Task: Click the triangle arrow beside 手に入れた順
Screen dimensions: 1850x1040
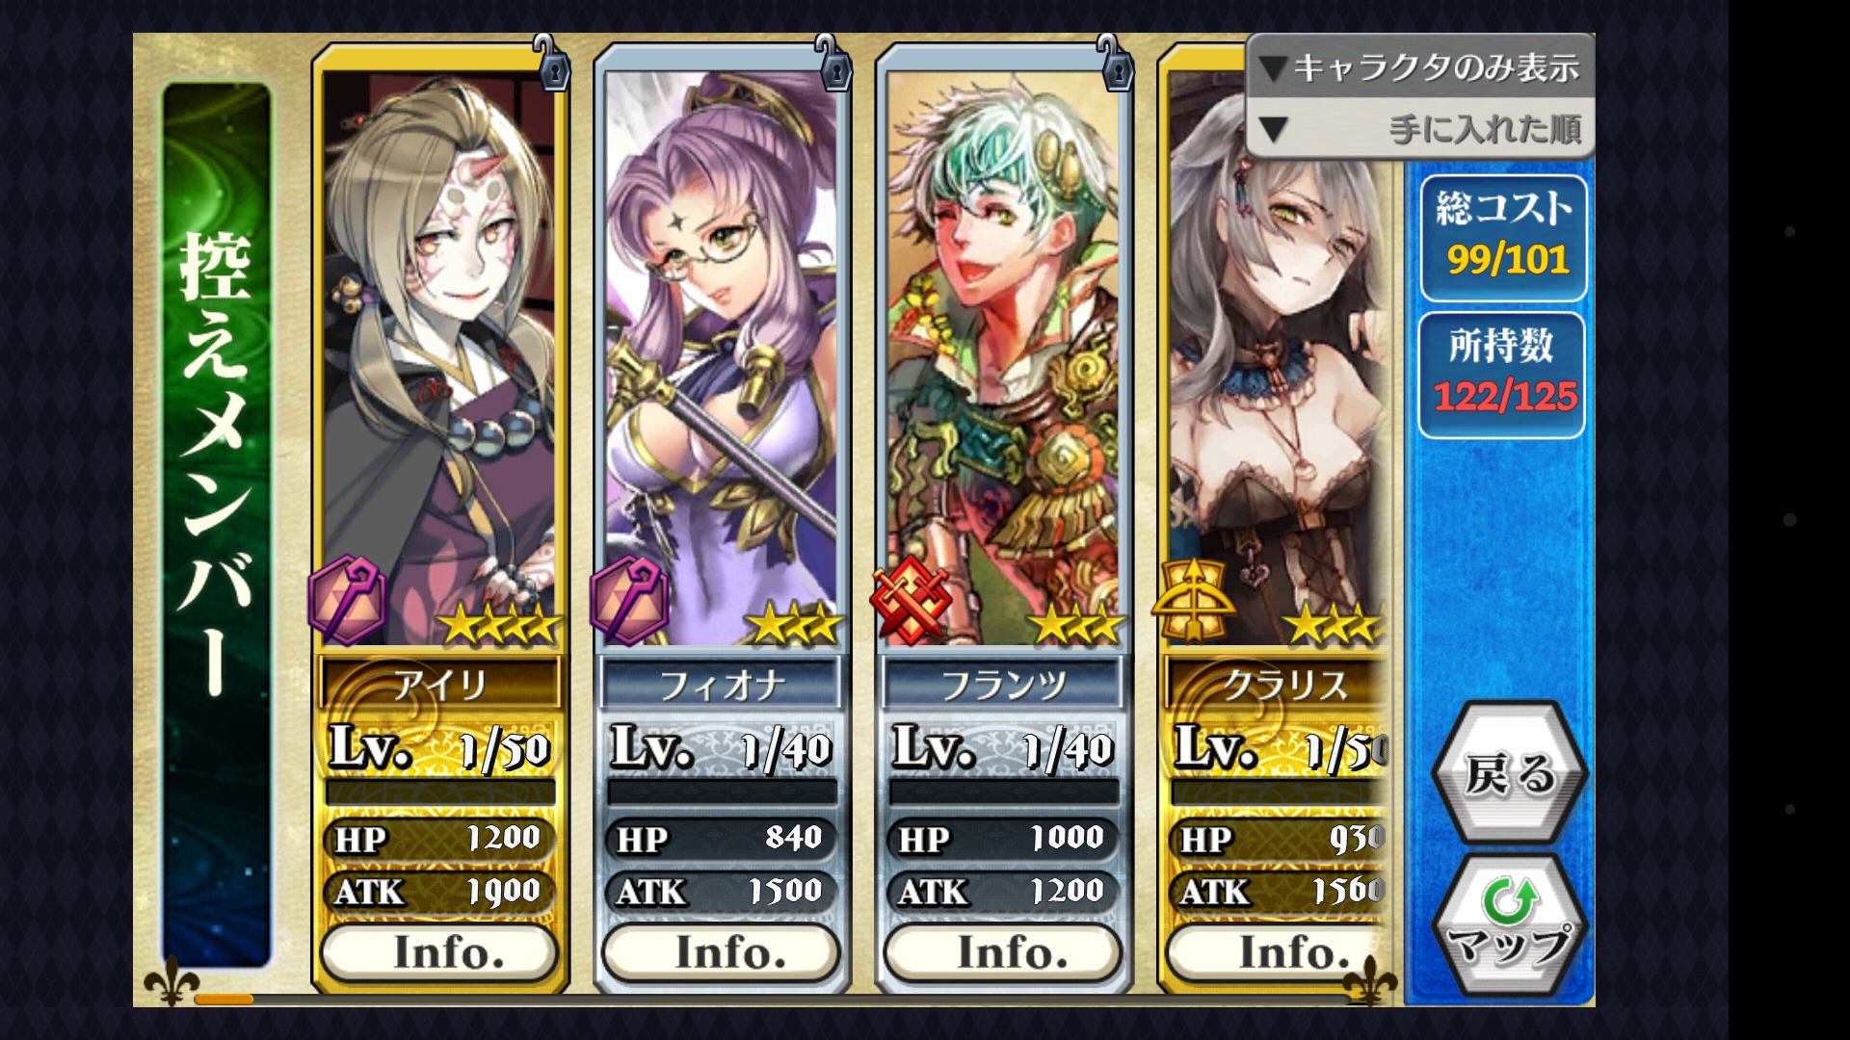Action: click(1274, 129)
